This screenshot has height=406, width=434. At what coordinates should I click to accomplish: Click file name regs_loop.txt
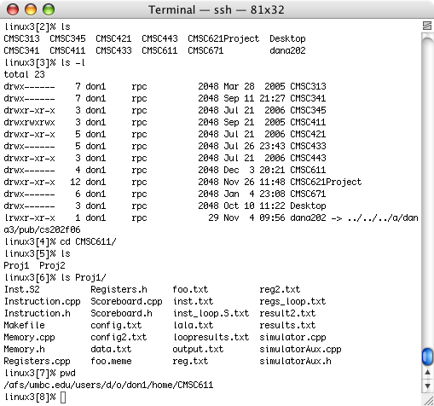pyautogui.click(x=292, y=302)
